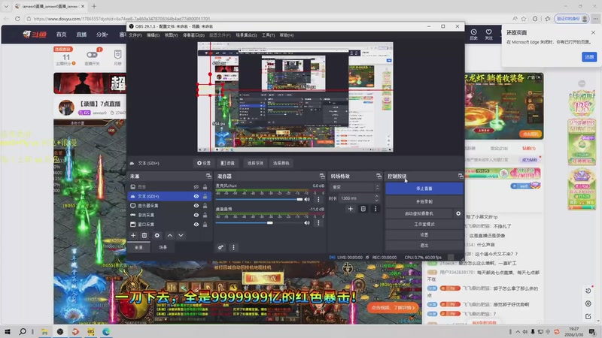This screenshot has width=602, height=338.
Task: Open 文件(F) menu in OBS
Action: [x=135, y=35]
